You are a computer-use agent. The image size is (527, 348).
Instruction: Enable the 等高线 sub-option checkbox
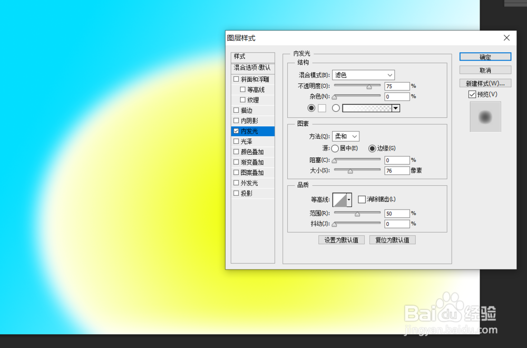242,90
